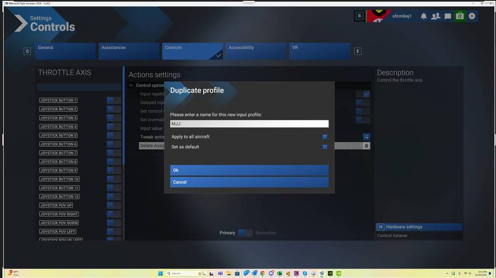This screenshot has width=496, height=278.
Task: Click the sfcmikej1 profile avatar
Action: [378, 16]
